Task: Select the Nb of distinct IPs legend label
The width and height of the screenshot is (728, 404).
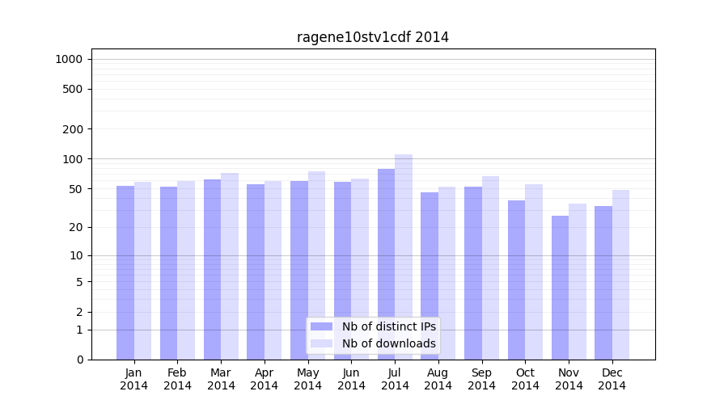Action: [x=388, y=326]
